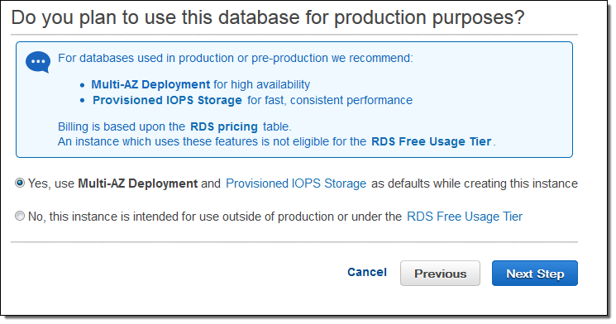This screenshot has width=616, height=324.
Task: Open bold RDS Free Usage Tier link in info box
Action: [432, 141]
